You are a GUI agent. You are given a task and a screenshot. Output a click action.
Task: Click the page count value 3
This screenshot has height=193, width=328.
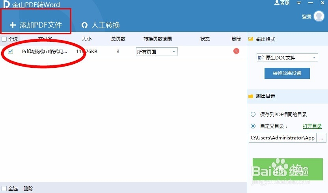coord(118,52)
